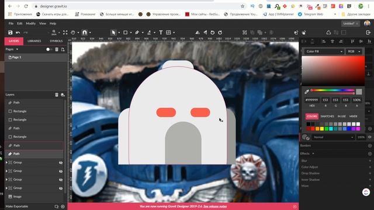Screen dimensions: 374x210
Task: Select the Pointer tool
Action: [113, 33]
